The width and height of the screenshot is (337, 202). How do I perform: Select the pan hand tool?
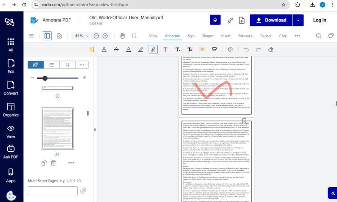pyautogui.click(x=122, y=36)
